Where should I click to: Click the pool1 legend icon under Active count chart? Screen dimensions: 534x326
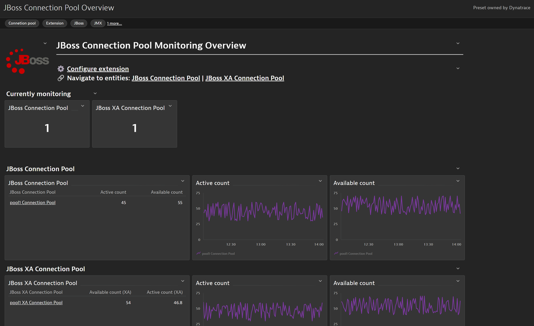coord(199,254)
